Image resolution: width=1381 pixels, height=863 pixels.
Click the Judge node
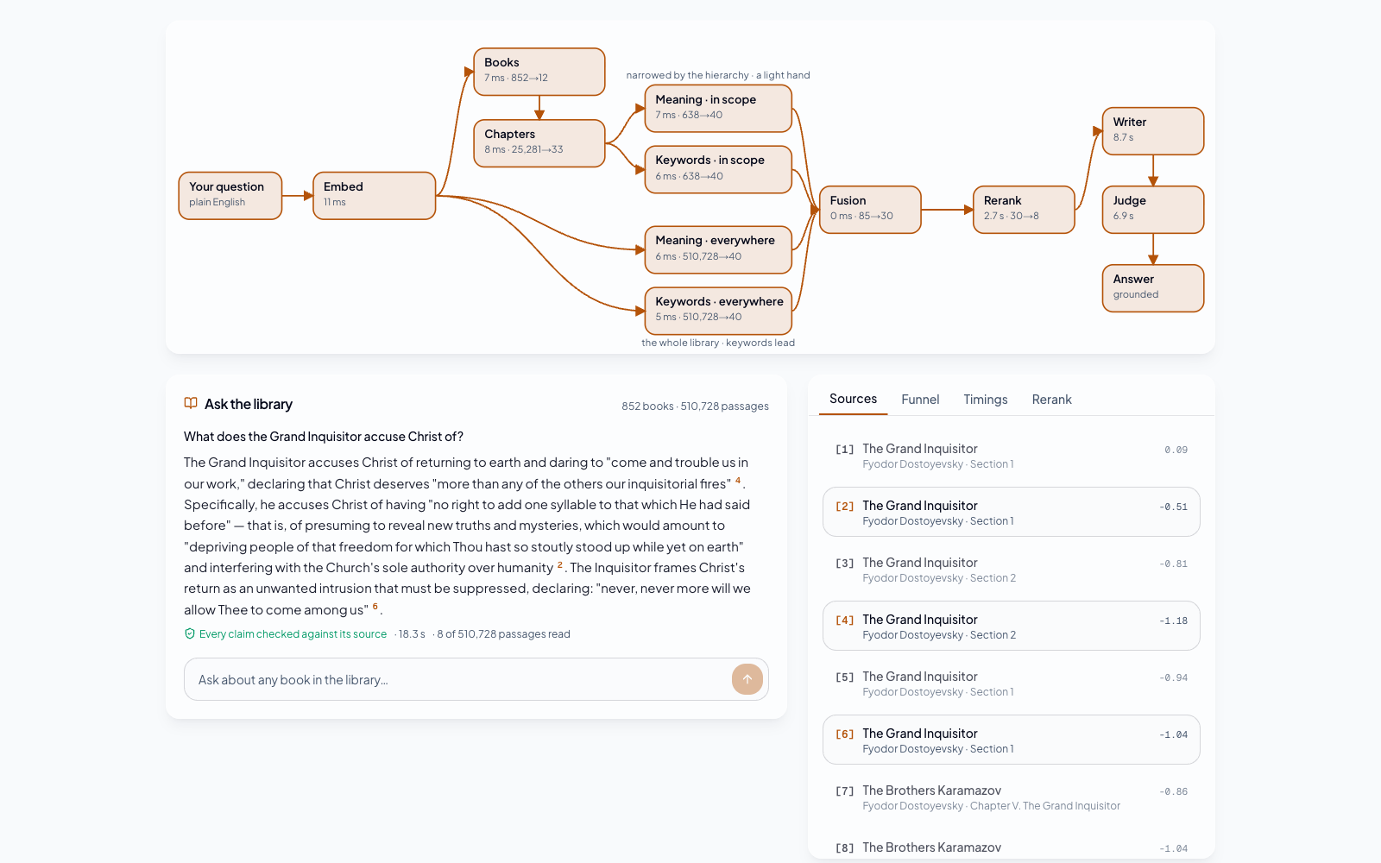(1153, 210)
